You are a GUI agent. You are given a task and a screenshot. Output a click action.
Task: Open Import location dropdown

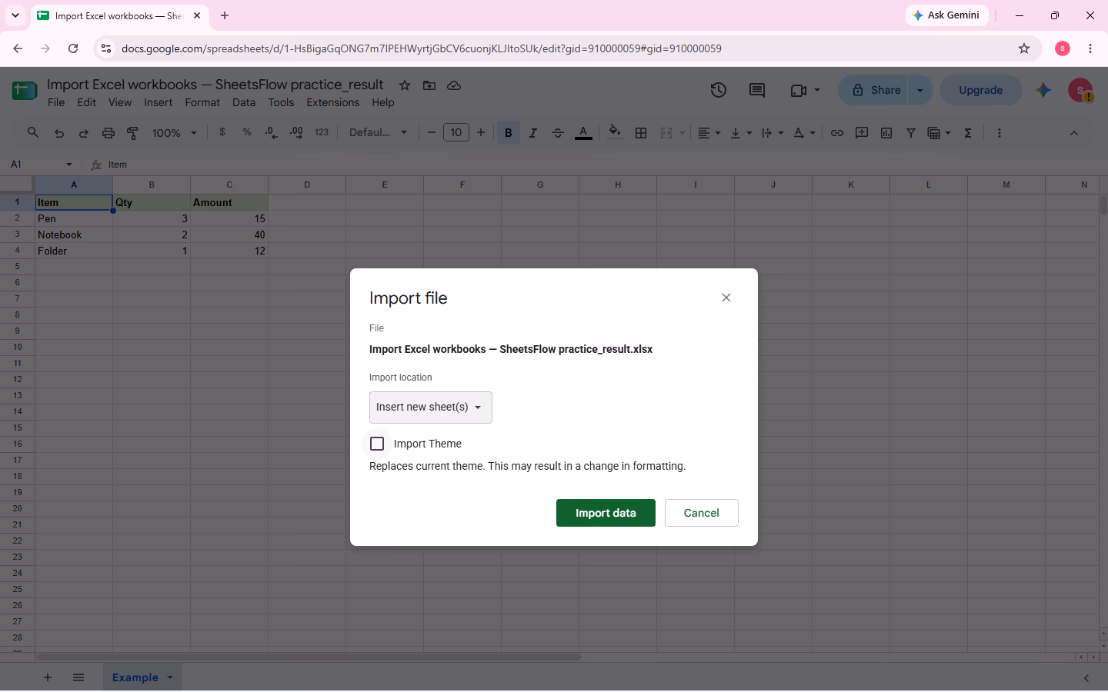pos(431,408)
